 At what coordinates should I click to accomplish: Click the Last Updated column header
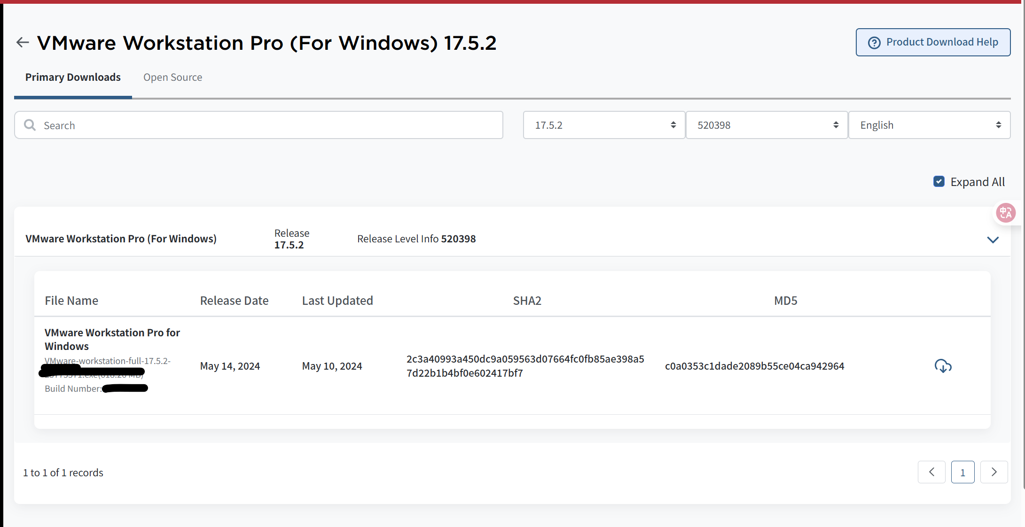tap(337, 301)
